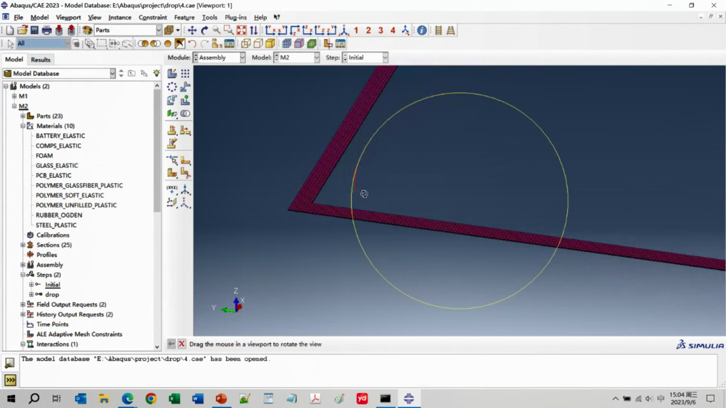Select the RUBBER_OGDEN material
This screenshot has width=726, height=408.
[59, 215]
